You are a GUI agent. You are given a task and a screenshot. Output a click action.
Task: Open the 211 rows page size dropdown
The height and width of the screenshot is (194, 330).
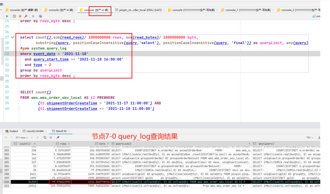pyautogui.click(x=22, y=138)
